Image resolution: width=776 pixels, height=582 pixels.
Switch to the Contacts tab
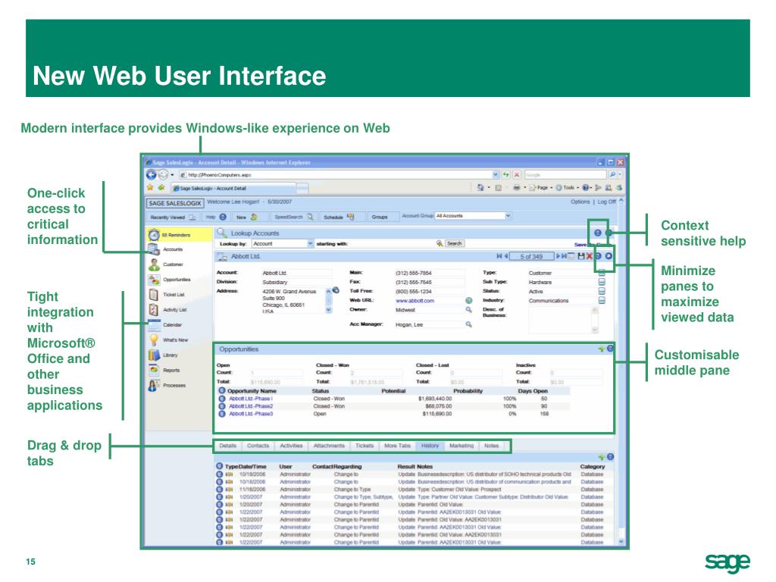click(258, 446)
